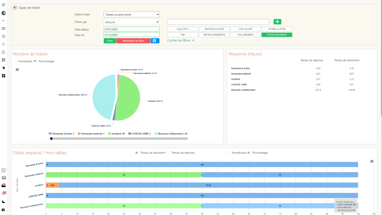
Task: Click the Date début input field
Action: tap(131, 29)
